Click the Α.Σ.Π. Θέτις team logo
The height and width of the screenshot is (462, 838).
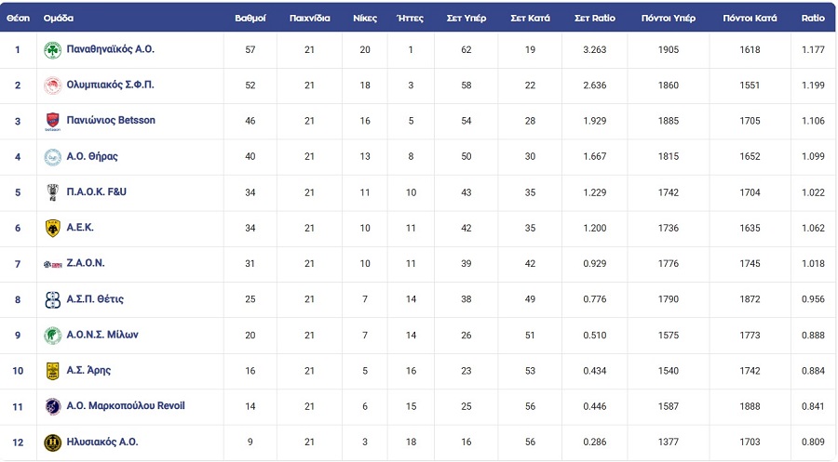(53, 299)
